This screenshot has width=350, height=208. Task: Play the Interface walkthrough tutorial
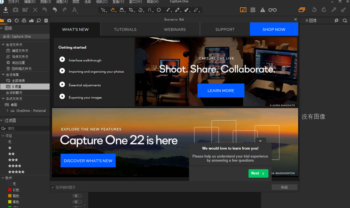pyautogui.click(x=62, y=59)
